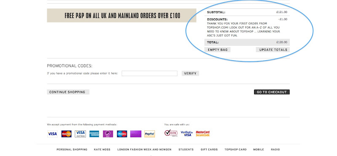Verify the promotional code

point(190,74)
